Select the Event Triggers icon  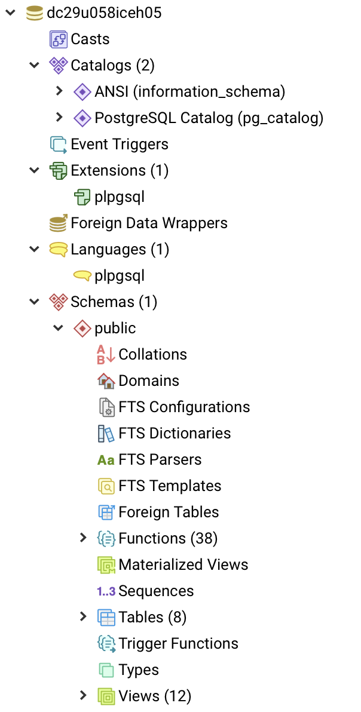[x=58, y=145]
